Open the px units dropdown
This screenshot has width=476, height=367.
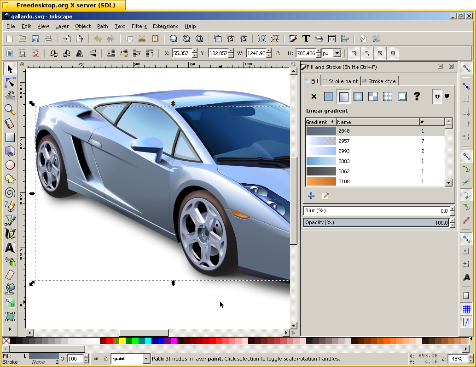pyautogui.click(x=337, y=54)
